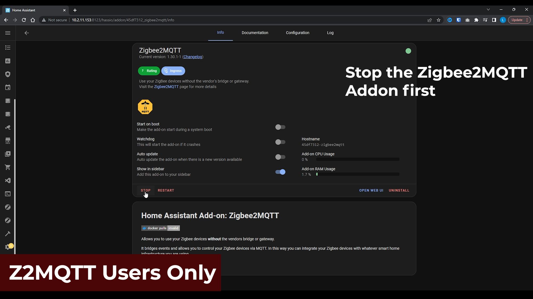The image size is (533, 299).
Task: Toggle the Watchdog switch
Action: [x=280, y=142]
